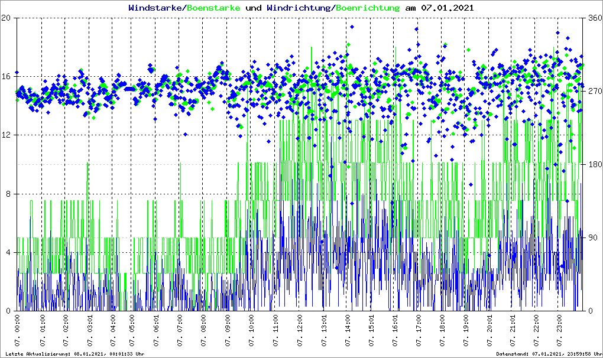Click the 270 label on right axis
This screenshot has height=358, width=603.
tap(594, 92)
